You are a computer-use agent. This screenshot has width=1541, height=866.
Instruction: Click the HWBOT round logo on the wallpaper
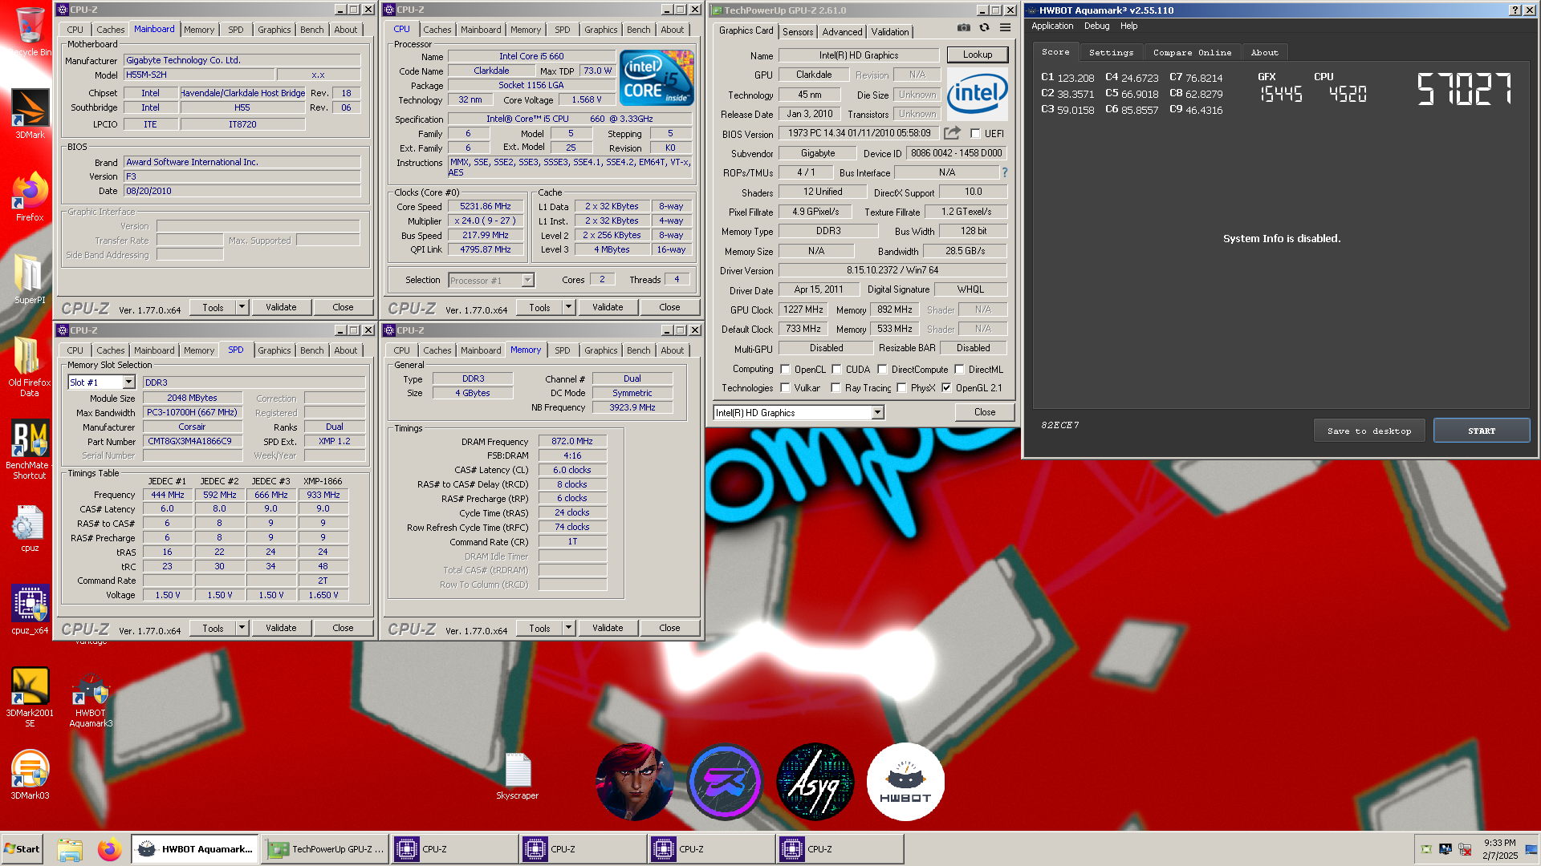(905, 782)
